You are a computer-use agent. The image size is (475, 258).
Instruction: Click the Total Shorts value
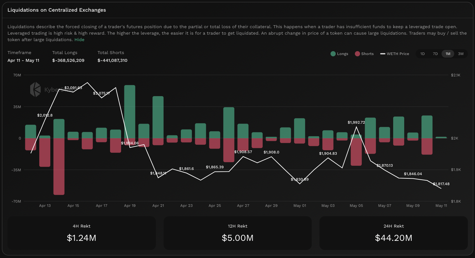112,60
